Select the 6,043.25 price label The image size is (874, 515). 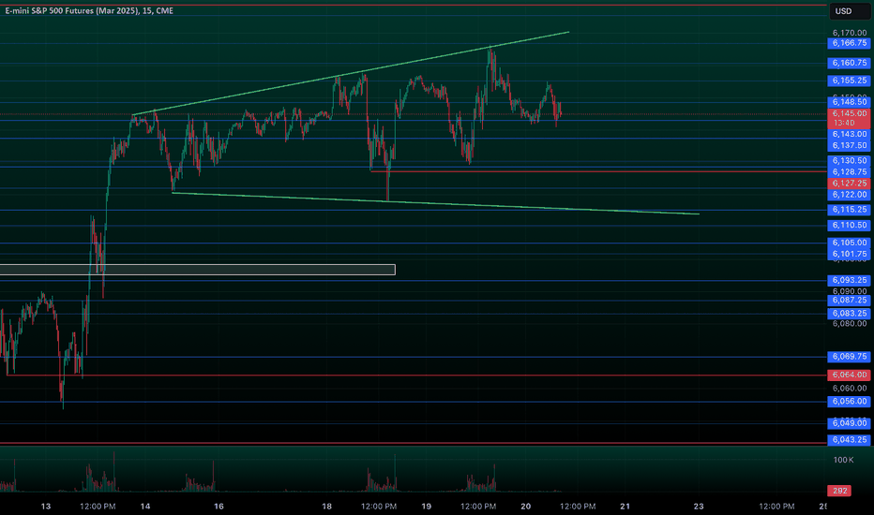849,440
